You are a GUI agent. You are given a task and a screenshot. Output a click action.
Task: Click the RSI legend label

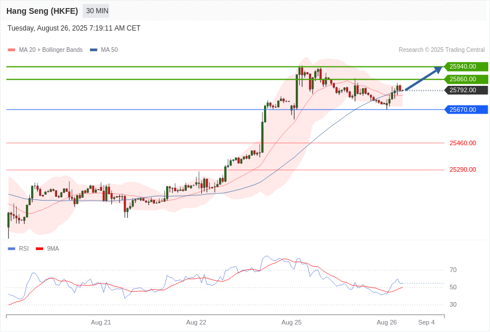[x=24, y=249]
